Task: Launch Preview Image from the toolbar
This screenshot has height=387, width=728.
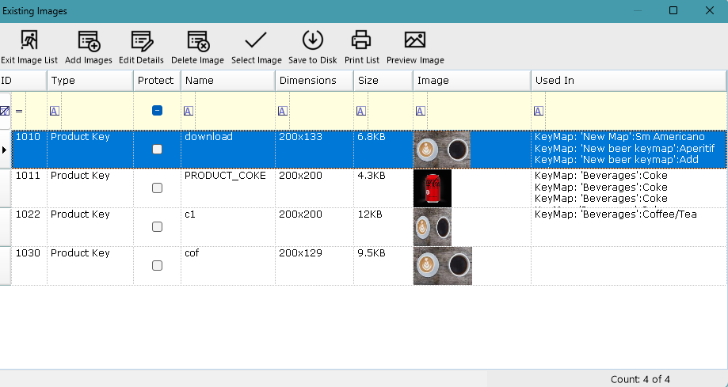Action: [415, 47]
